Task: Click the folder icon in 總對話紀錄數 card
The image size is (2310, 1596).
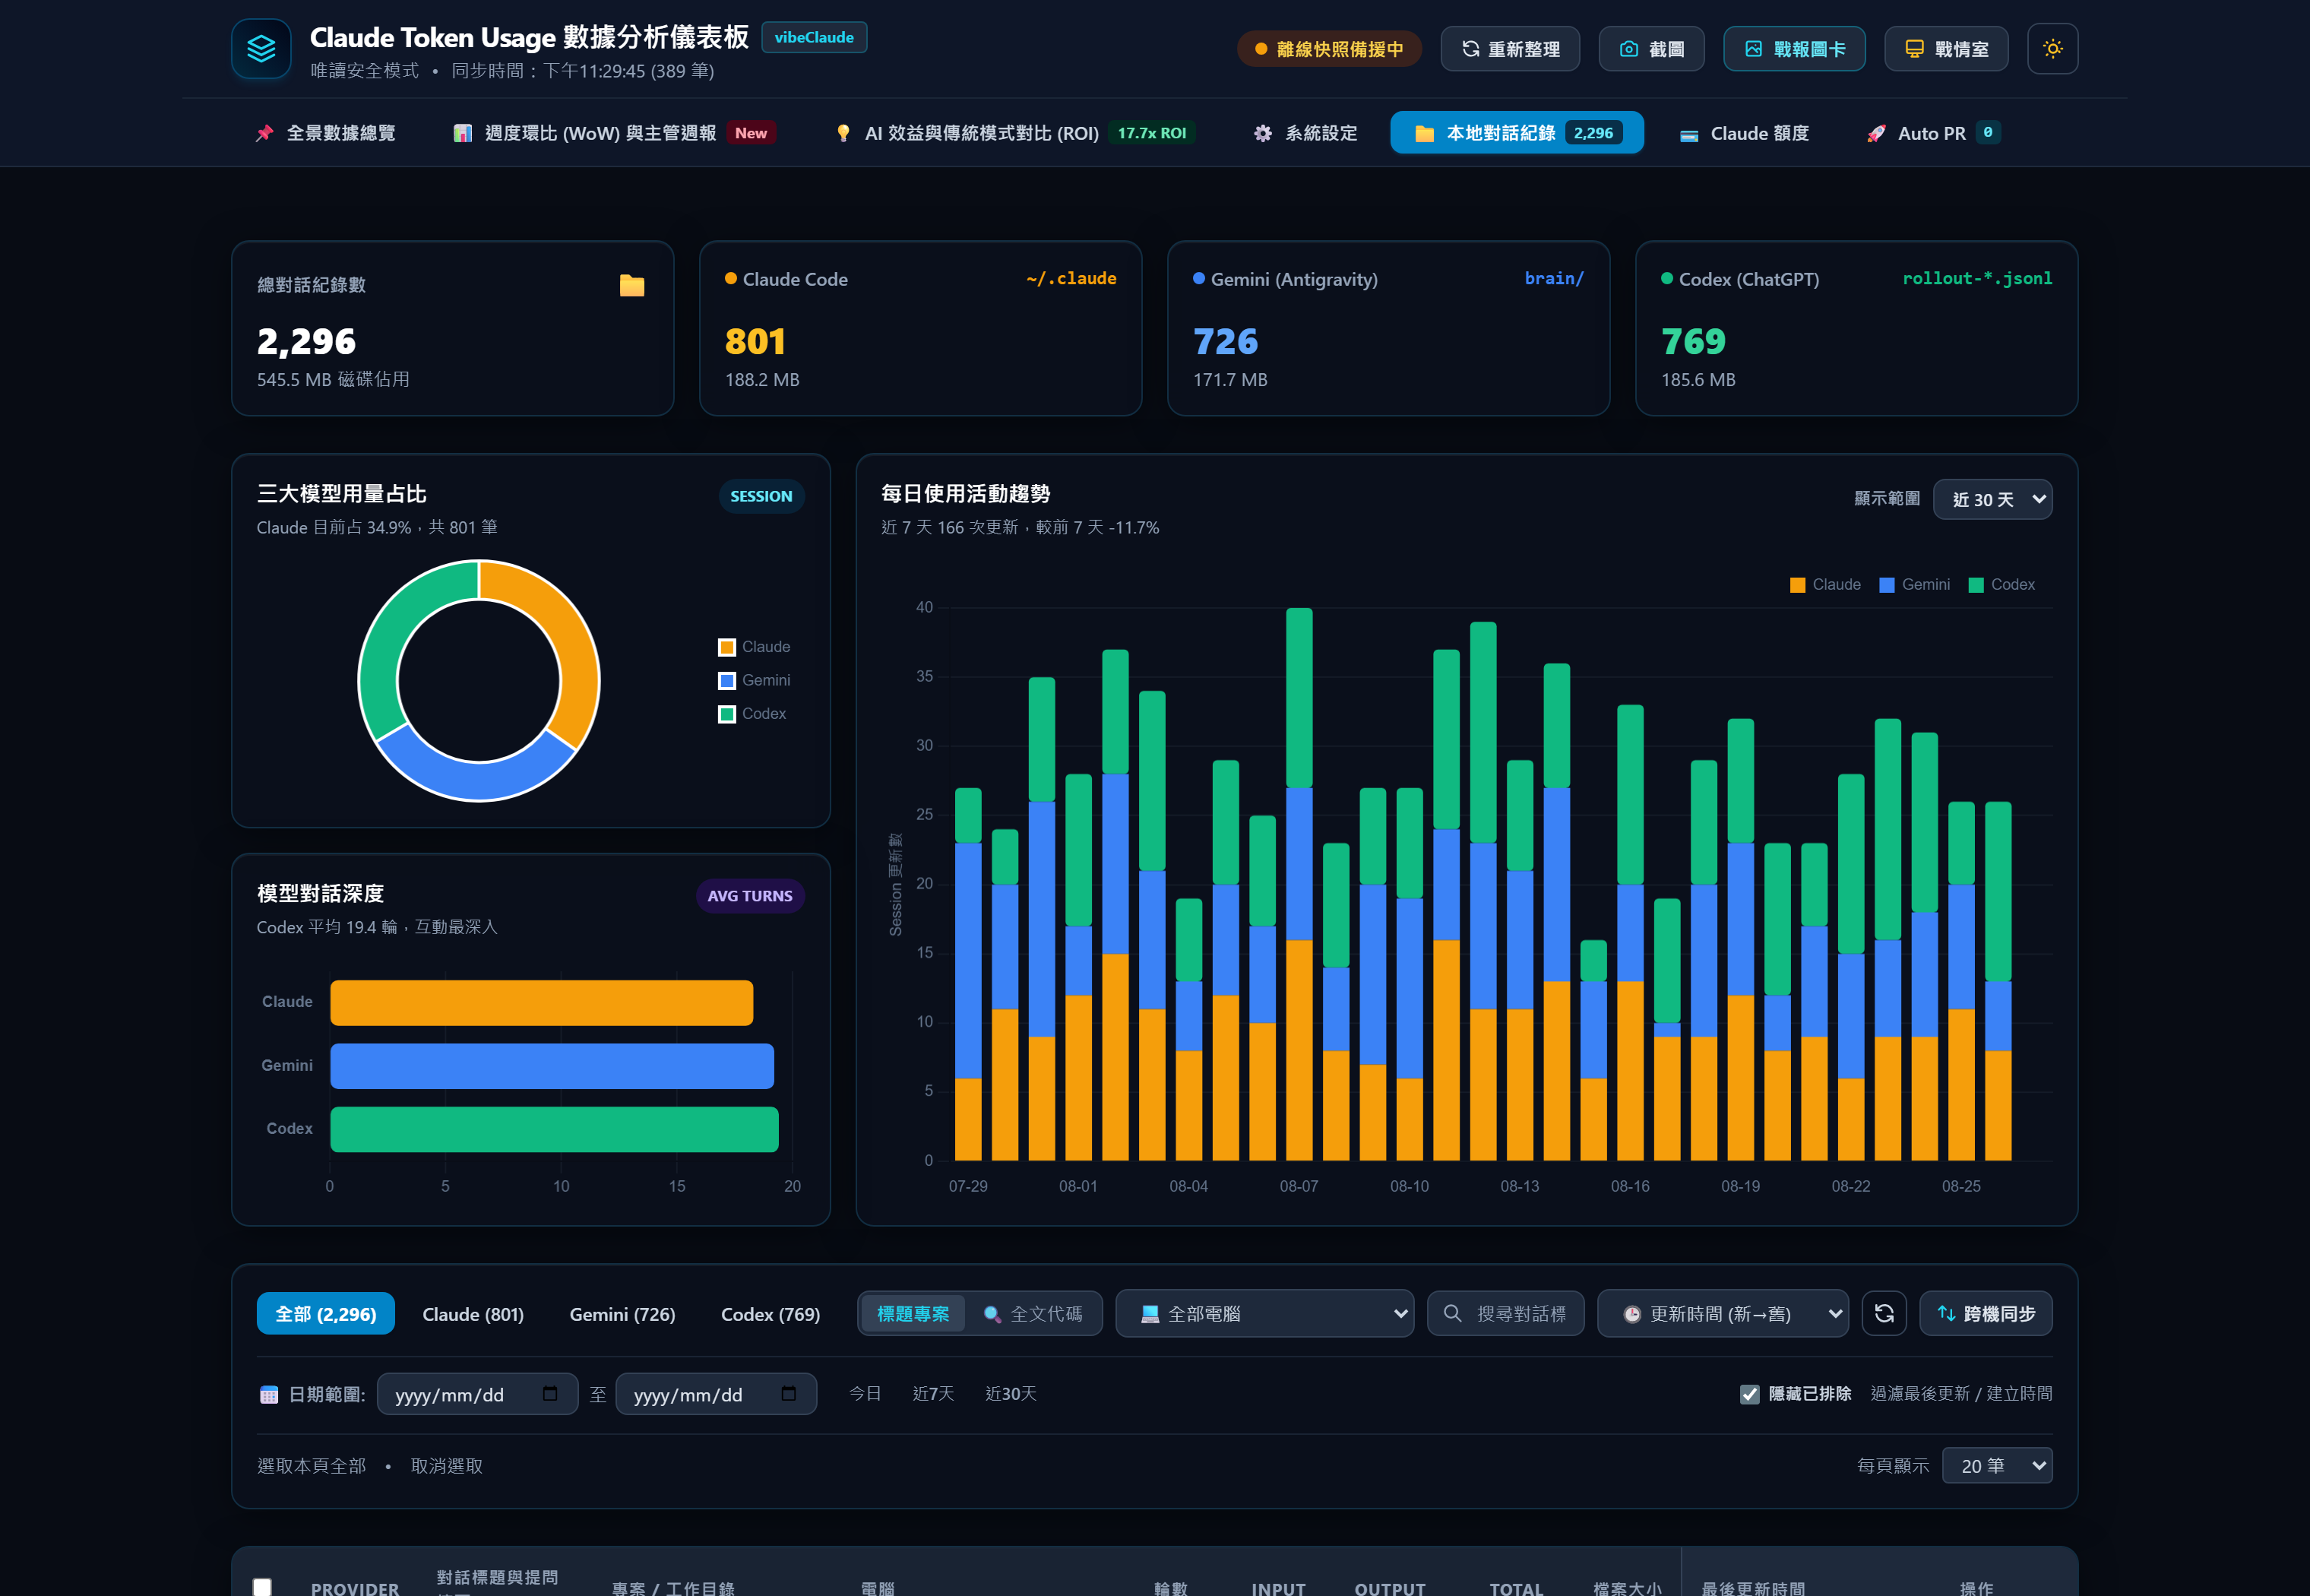Action: click(x=631, y=286)
